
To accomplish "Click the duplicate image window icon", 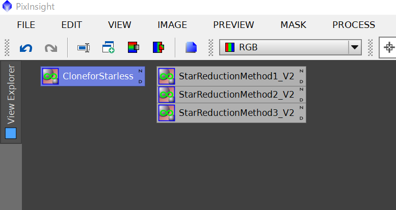I will tap(109, 47).
